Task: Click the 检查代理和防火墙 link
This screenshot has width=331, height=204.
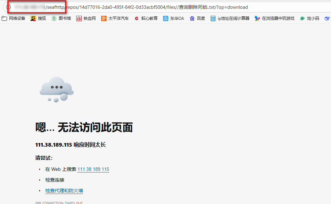Action: 64,191
